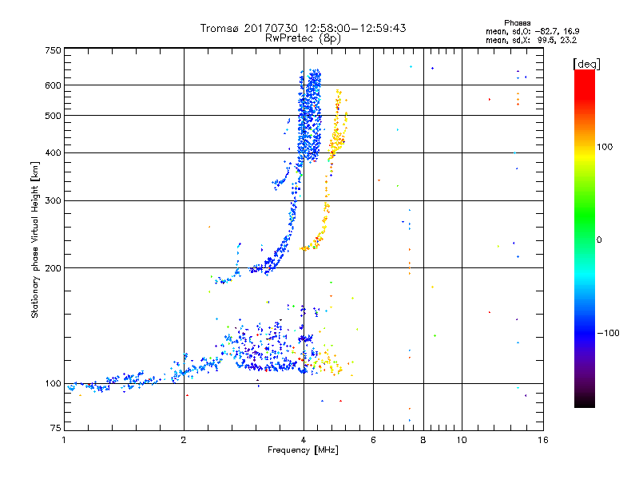This screenshot has height=479, width=639.
Task: Click the y-axis '600' tick label
Action: pyautogui.click(x=53, y=85)
